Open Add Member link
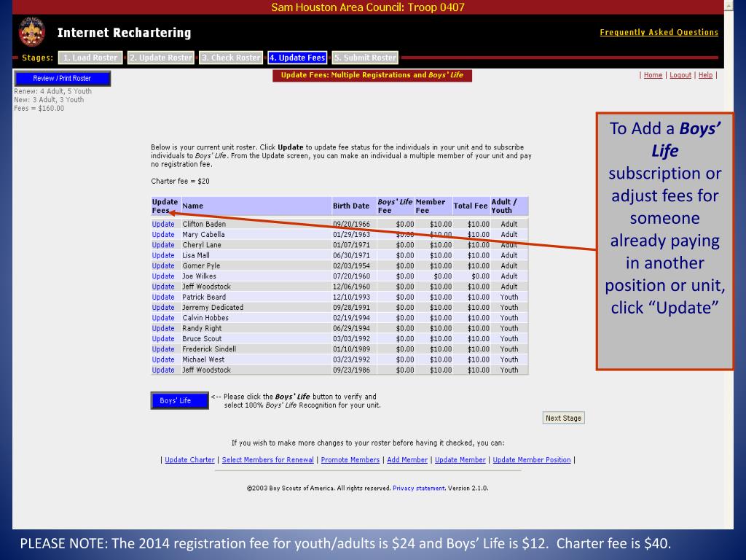 [x=407, y=460]
